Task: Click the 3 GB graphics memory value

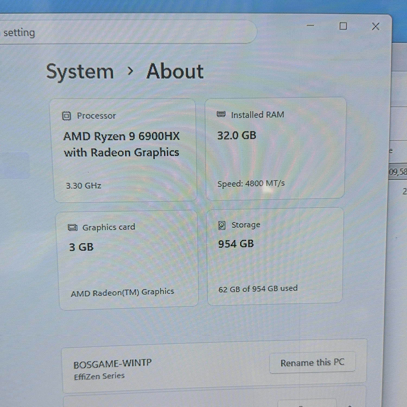Action: 81,247
